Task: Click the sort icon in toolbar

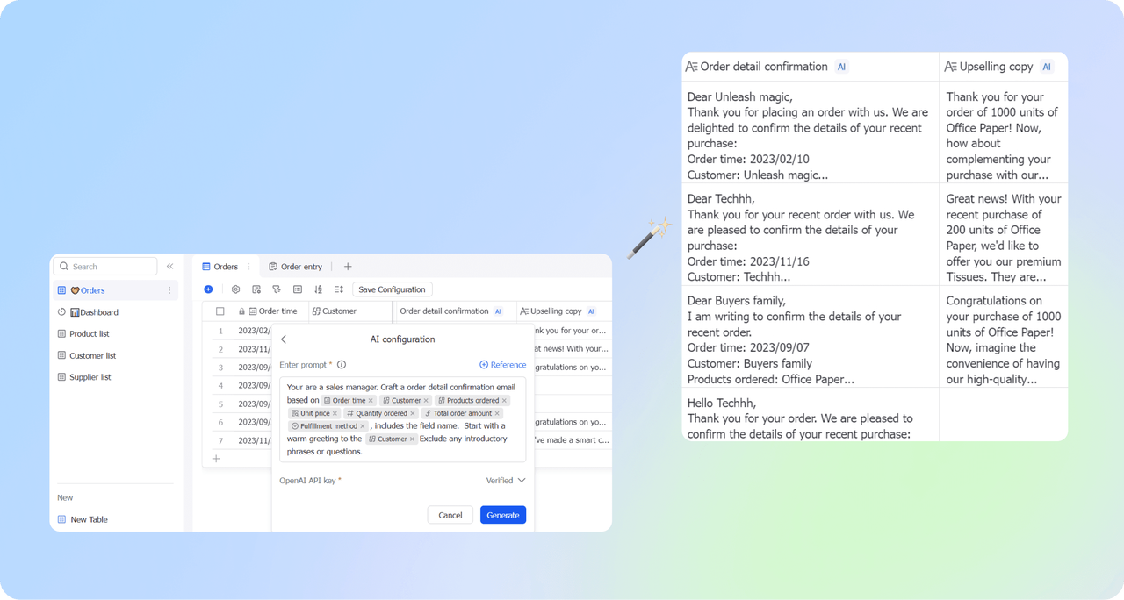Action: pos(318,289)
